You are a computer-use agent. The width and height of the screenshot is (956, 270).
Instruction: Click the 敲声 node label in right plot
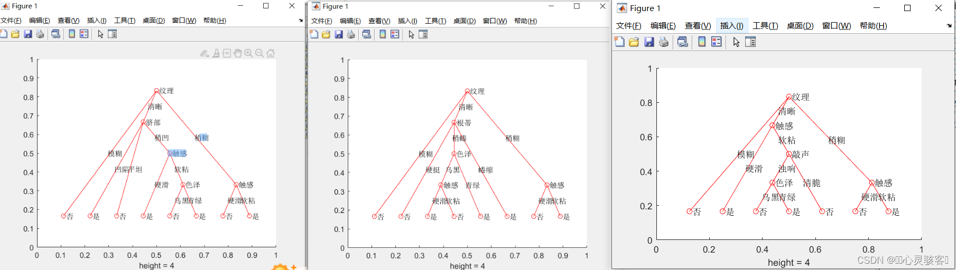click(801, 155)
